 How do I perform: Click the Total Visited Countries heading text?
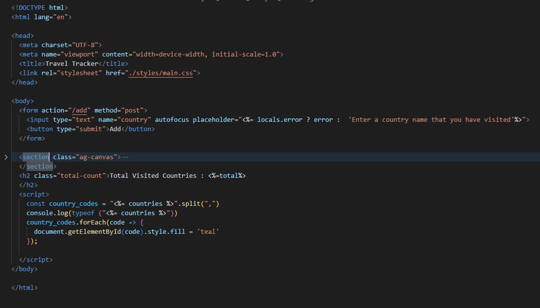pyautogui.click(x=153, y=175)
